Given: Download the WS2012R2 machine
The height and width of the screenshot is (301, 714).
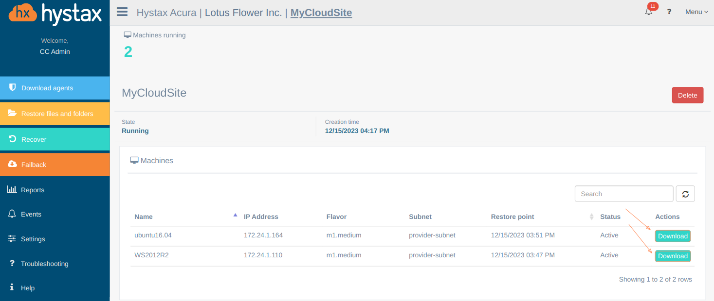Looking at the screenshot, I should coord(673,256).
